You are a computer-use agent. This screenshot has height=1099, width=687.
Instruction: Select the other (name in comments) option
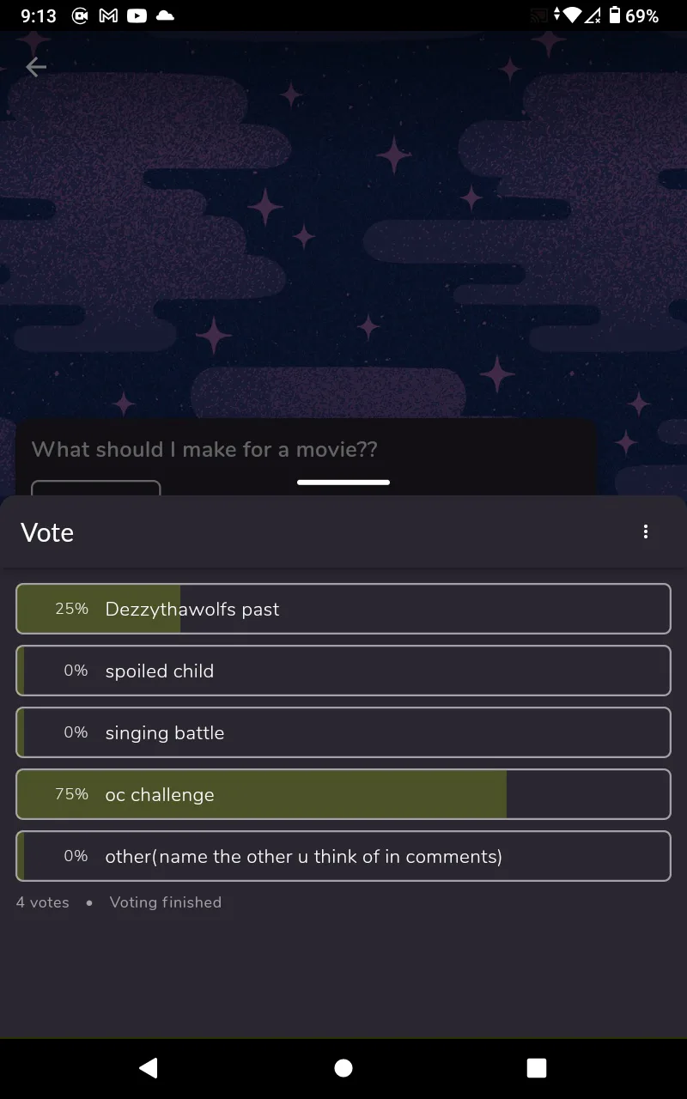coord(343,856)
